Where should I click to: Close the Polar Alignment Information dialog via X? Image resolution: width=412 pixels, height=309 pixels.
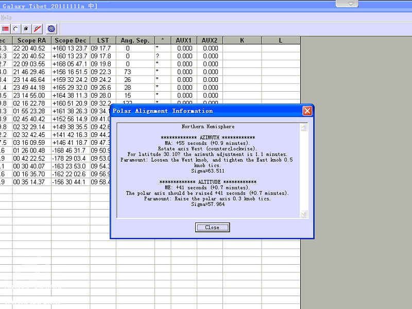point(307,111)
